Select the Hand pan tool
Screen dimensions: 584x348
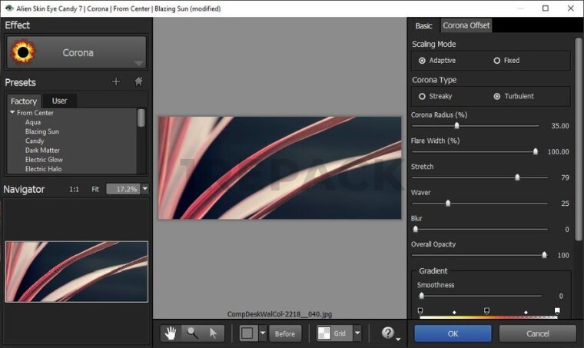(x=171, y=333)
